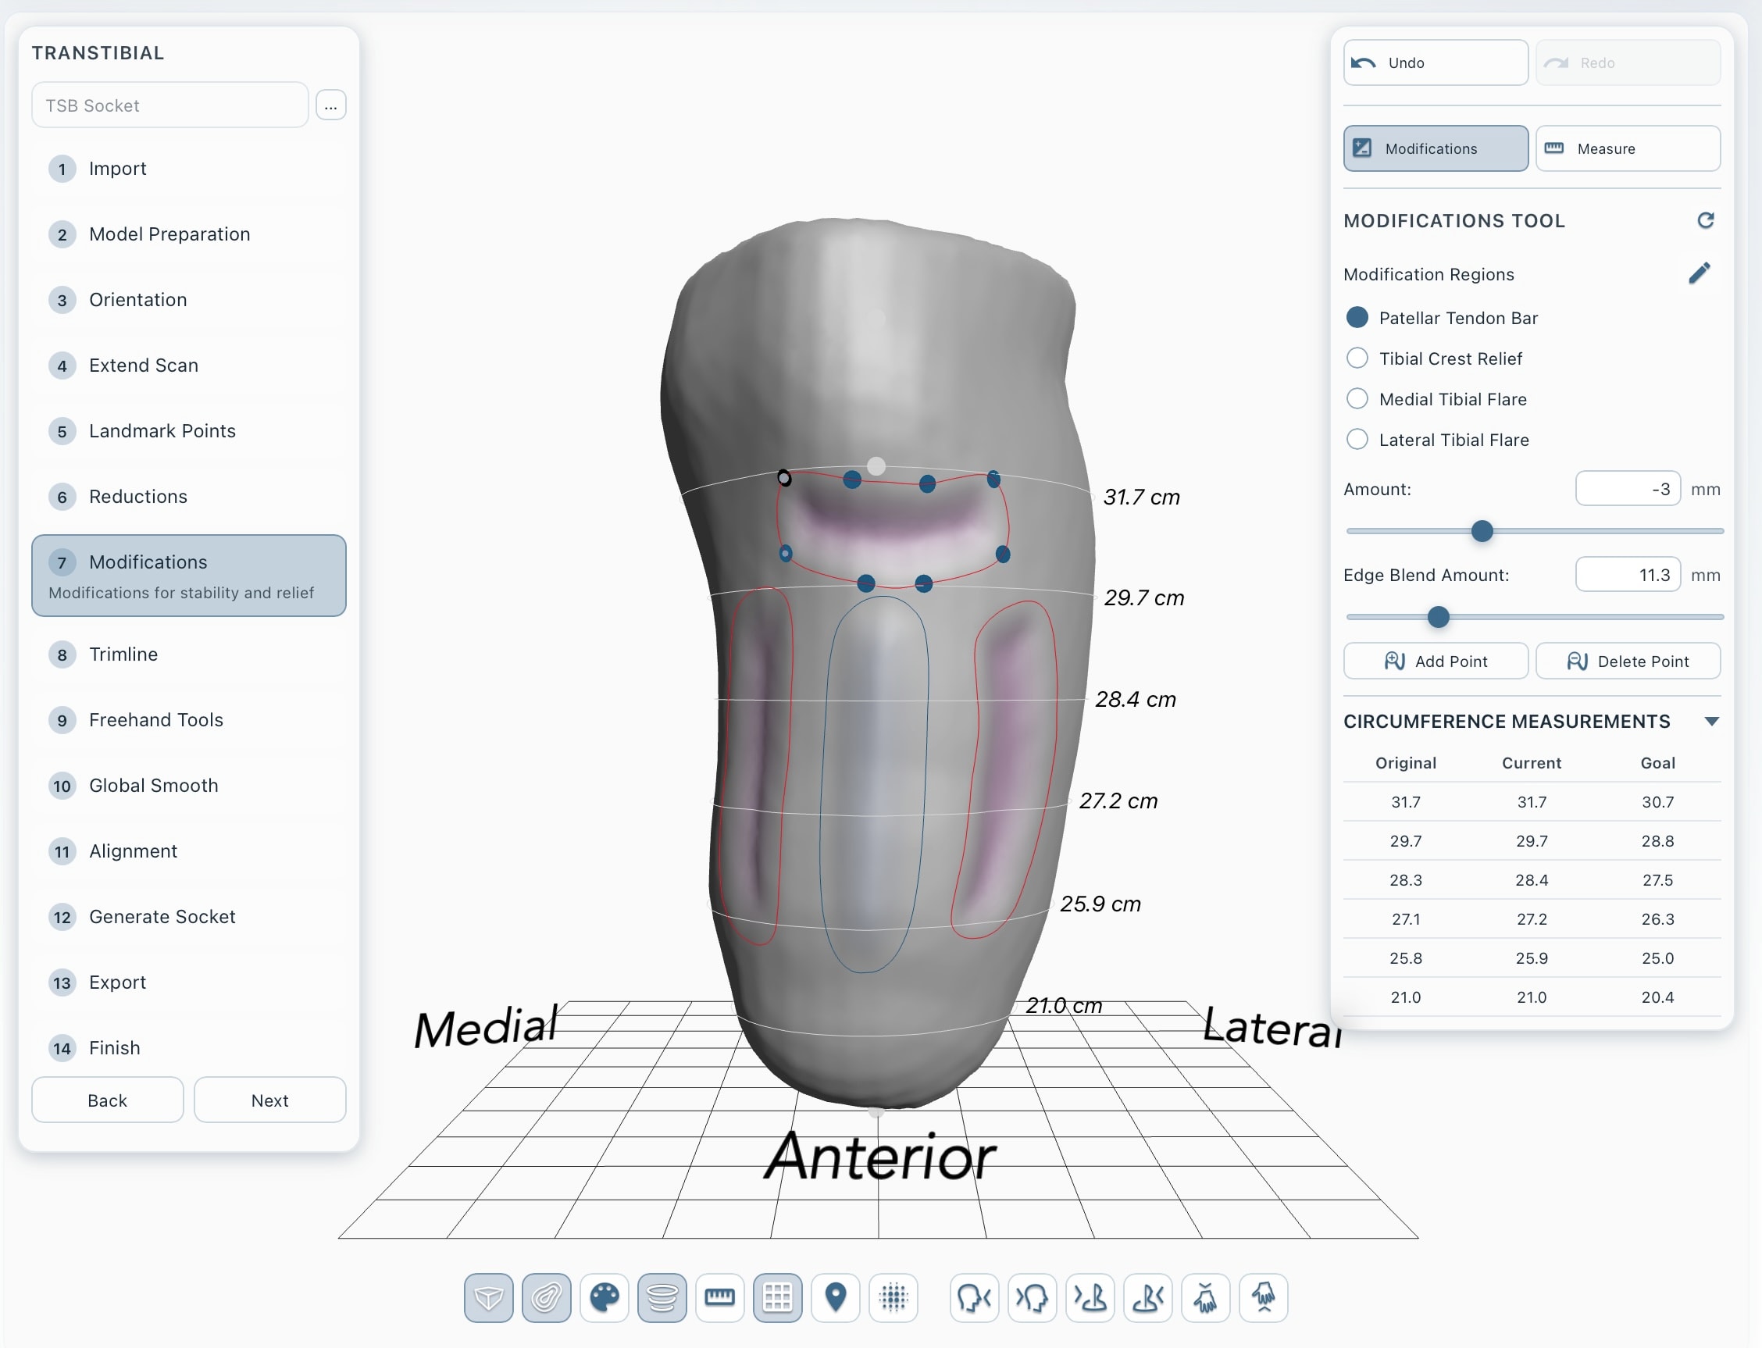Click the 25.9 cm circumference label
The width and height of the screenshot is (1762, 1348).
pos(1100,904)
